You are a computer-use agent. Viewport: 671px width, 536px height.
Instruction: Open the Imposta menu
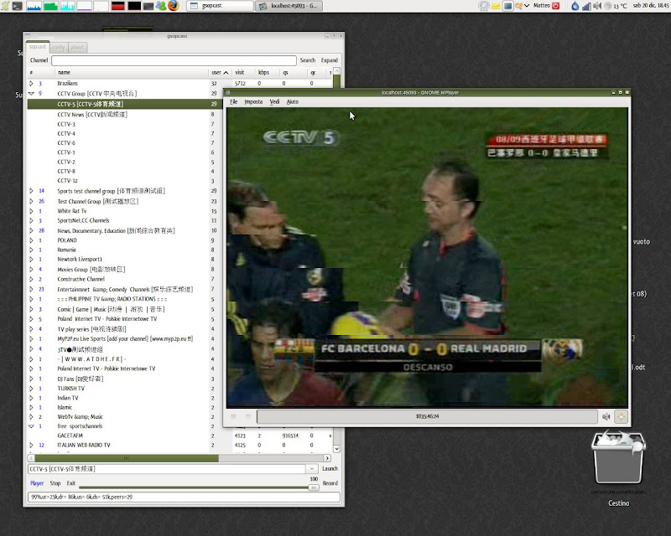pos(253,101)
